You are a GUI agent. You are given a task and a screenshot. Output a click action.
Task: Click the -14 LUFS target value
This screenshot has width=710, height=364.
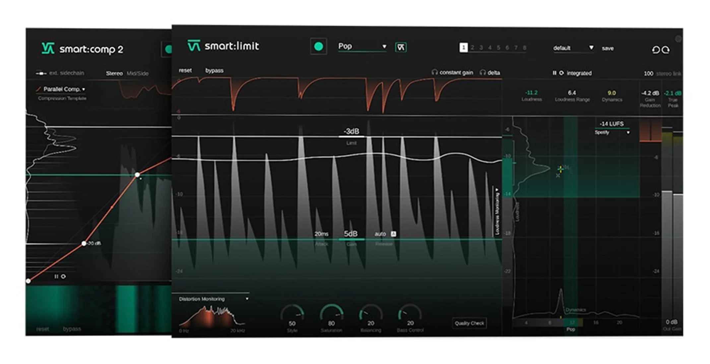tap(612, 124)
